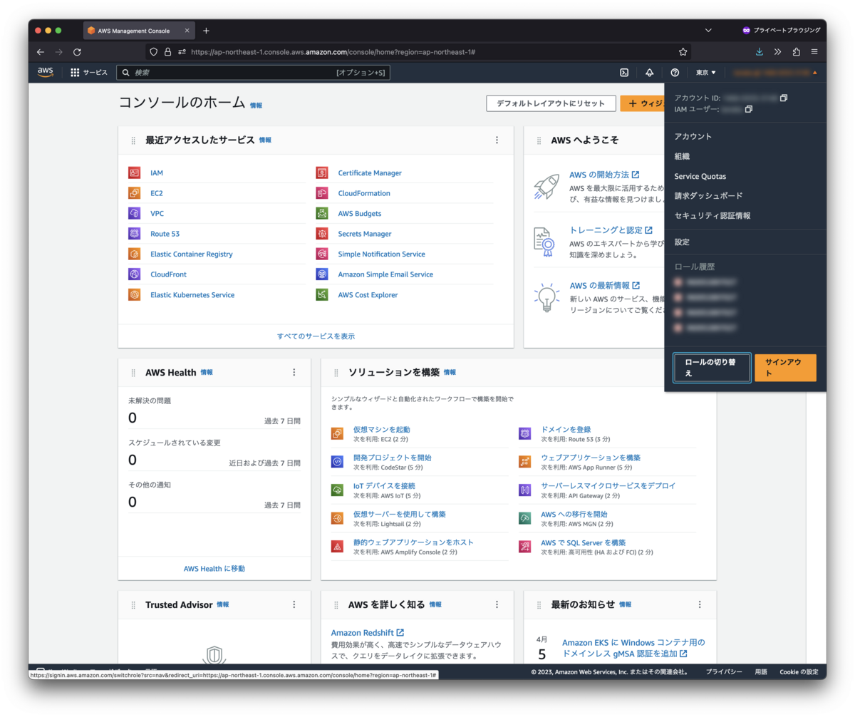Open 'トレーニングと認定' link
Screen dimensions: 855x717
point(611,230)
